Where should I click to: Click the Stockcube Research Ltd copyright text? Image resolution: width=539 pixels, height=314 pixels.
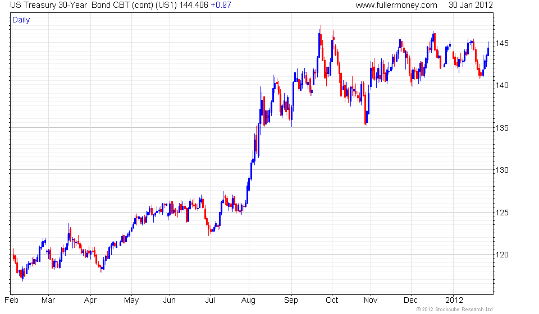454,310
